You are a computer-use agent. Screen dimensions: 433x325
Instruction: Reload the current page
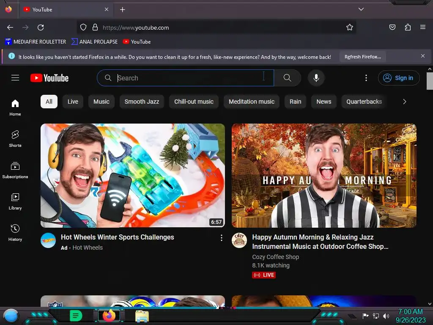[41, 28]
